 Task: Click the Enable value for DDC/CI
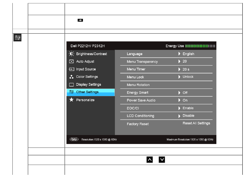tap(188, 108)
